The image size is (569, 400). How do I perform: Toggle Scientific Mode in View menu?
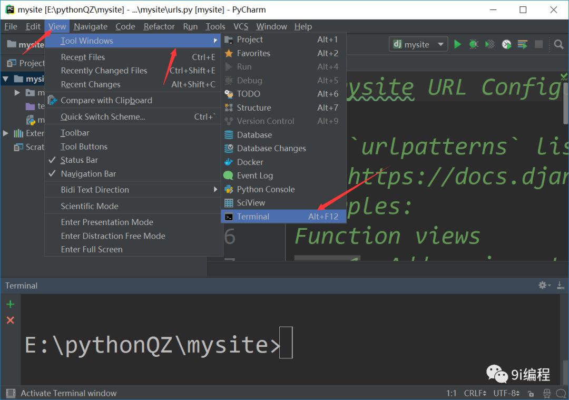click(133, 206)
